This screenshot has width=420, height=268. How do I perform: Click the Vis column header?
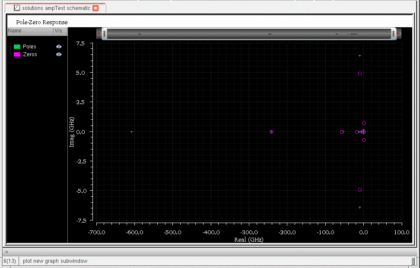click(x=59, y=31)
